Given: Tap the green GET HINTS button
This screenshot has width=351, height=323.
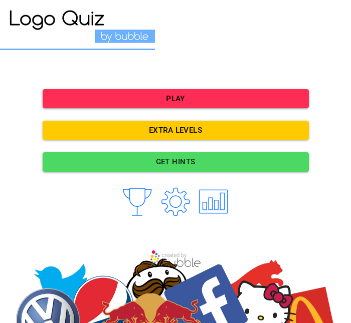Looking at the screenshot, I should [175, 162].
